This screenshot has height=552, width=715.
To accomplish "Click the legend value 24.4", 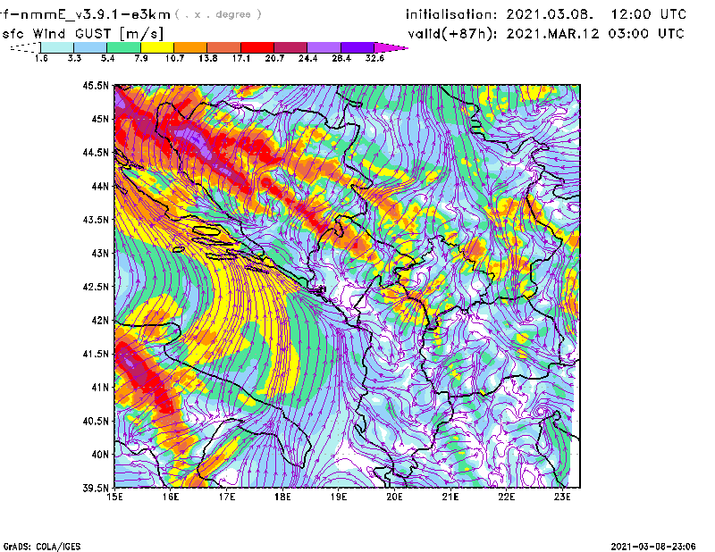I will [307, 58].
